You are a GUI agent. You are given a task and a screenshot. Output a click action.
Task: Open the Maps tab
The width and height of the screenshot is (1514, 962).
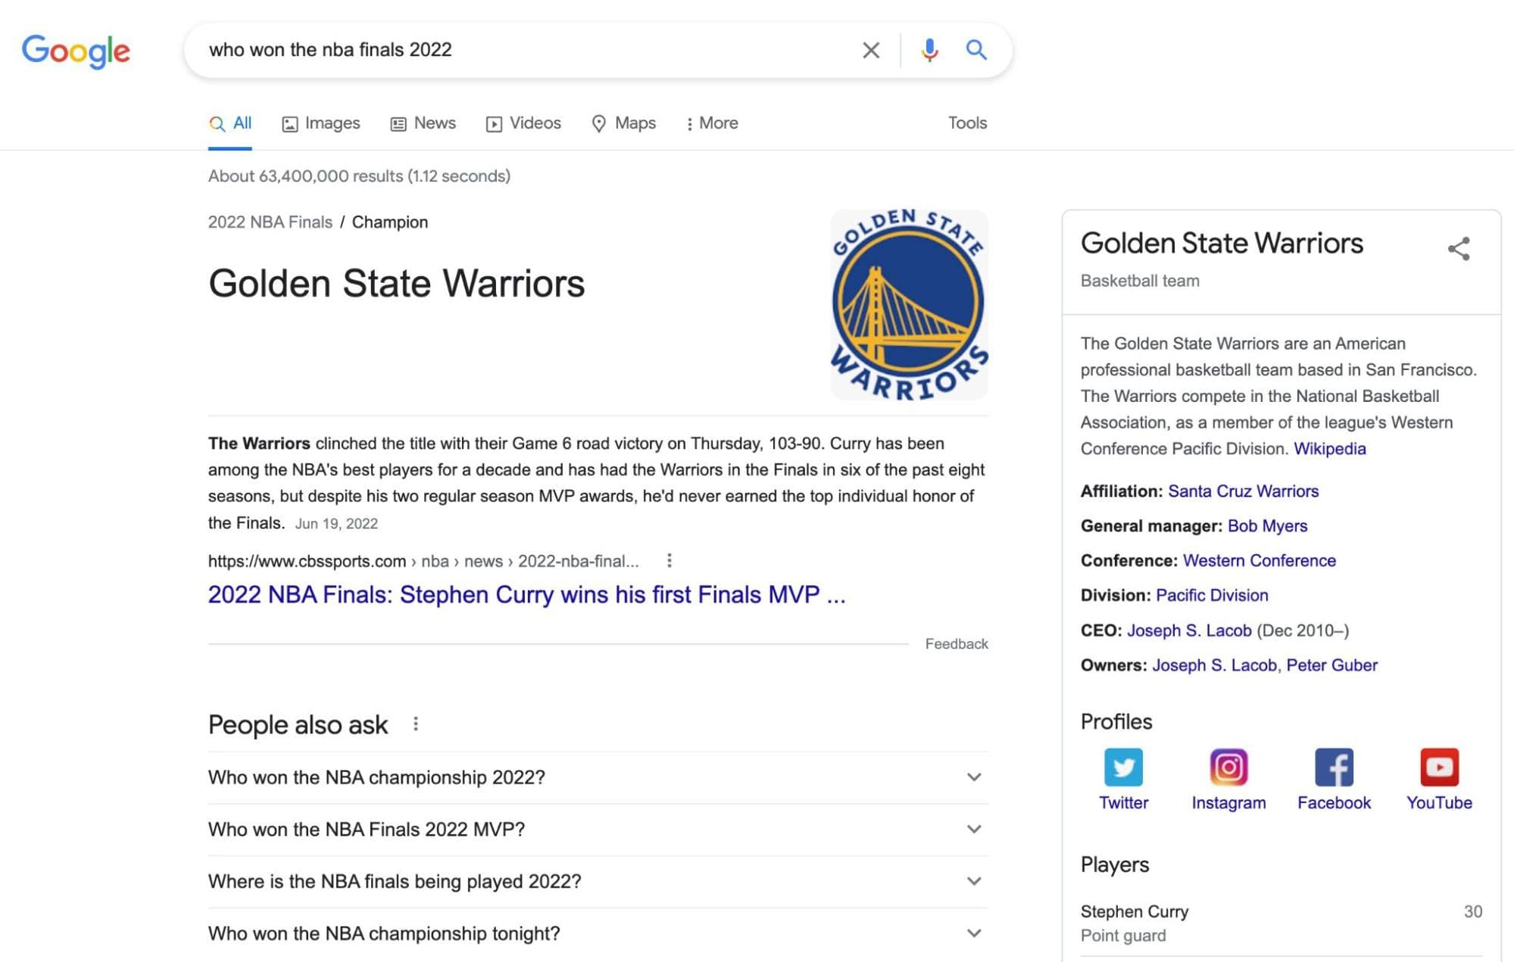point(623,123)
